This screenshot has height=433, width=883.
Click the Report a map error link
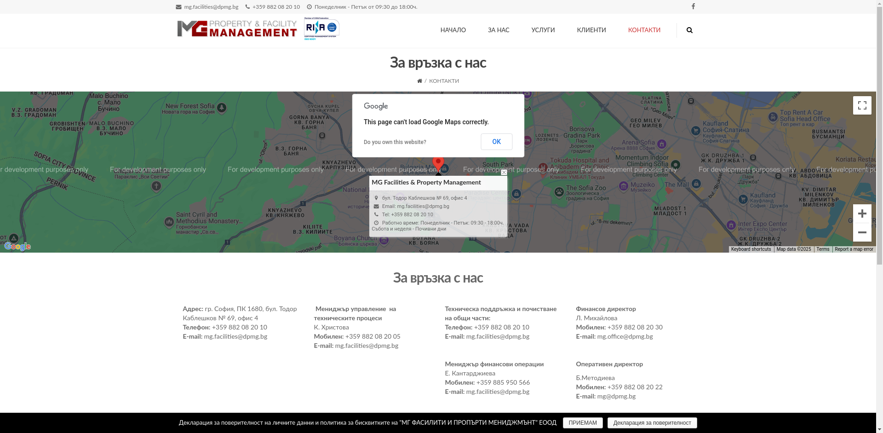coord(854,249)
